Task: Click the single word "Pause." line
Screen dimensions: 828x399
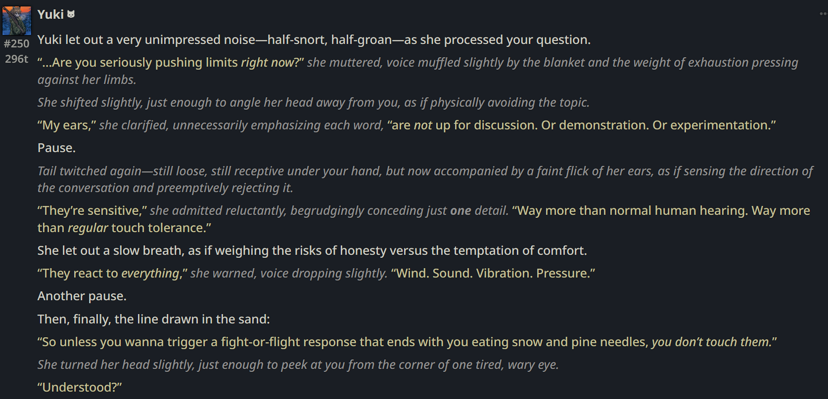Action: (56, 148)
